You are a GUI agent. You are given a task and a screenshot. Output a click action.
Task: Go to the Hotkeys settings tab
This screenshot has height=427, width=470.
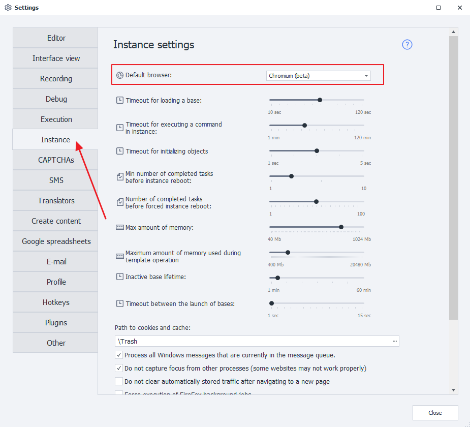[x=56, y=302]
